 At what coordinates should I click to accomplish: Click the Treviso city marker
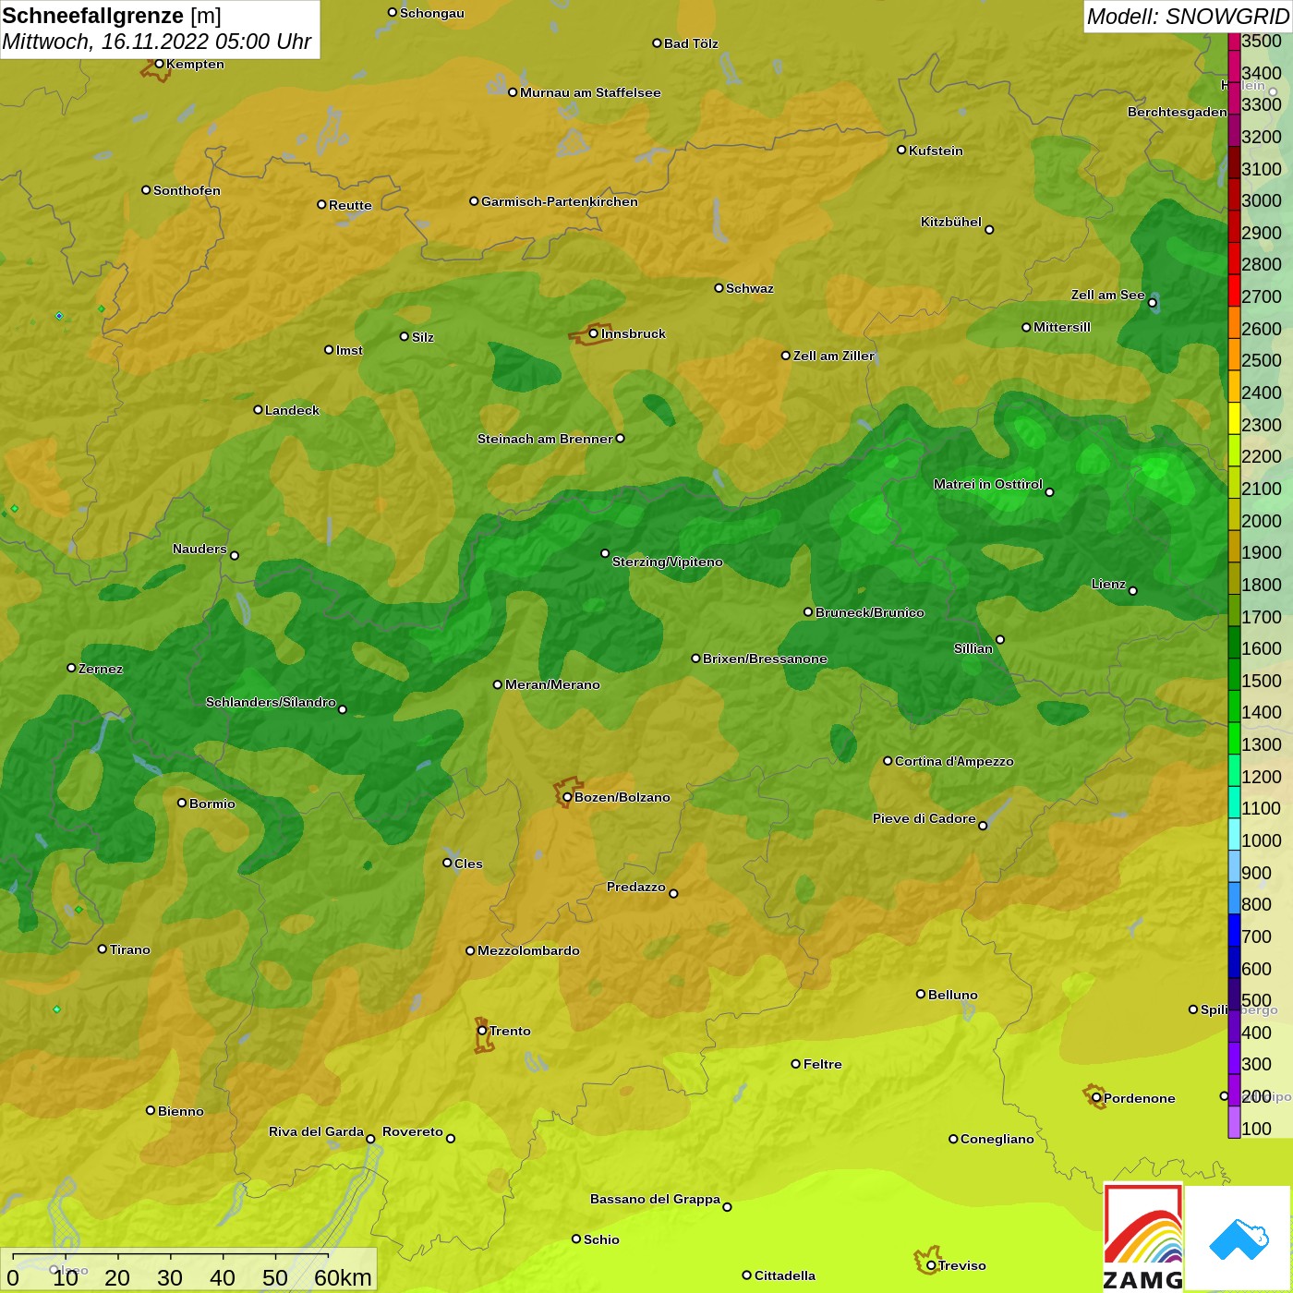(931, 1265)
